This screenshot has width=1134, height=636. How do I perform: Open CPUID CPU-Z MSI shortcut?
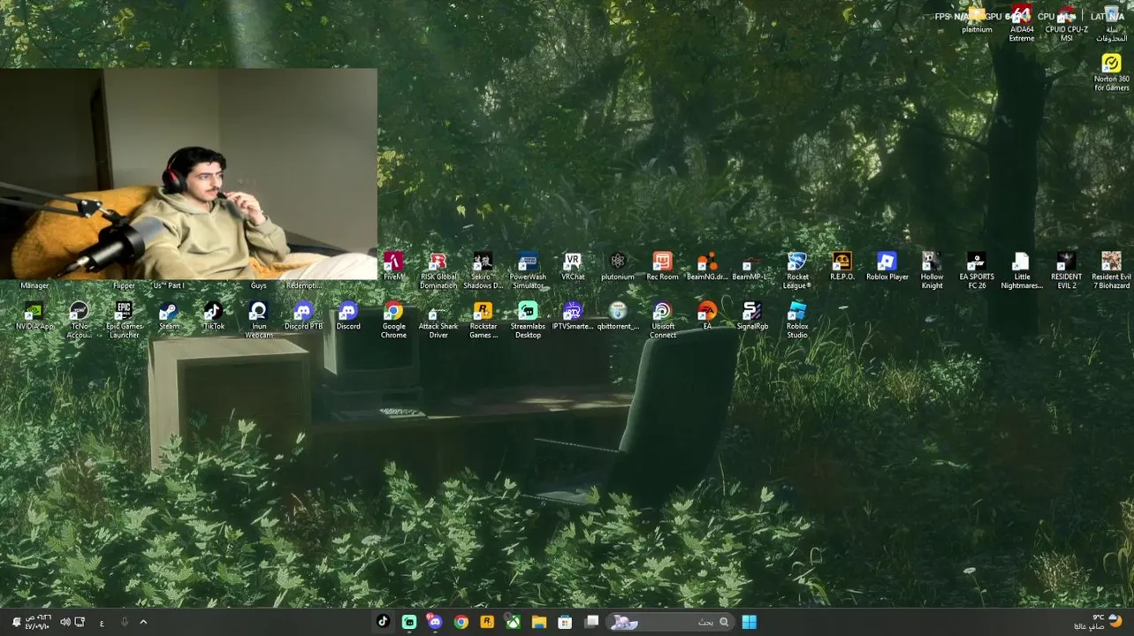pyautogui.click(x=1067, y=16)
